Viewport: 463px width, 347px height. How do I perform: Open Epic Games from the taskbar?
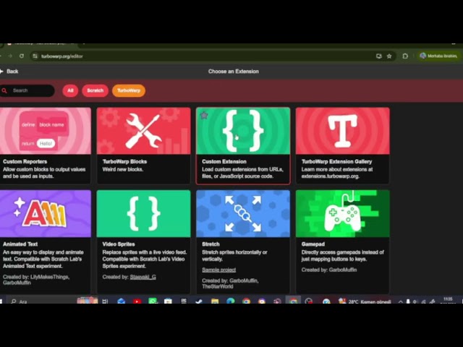coord(184,301)
